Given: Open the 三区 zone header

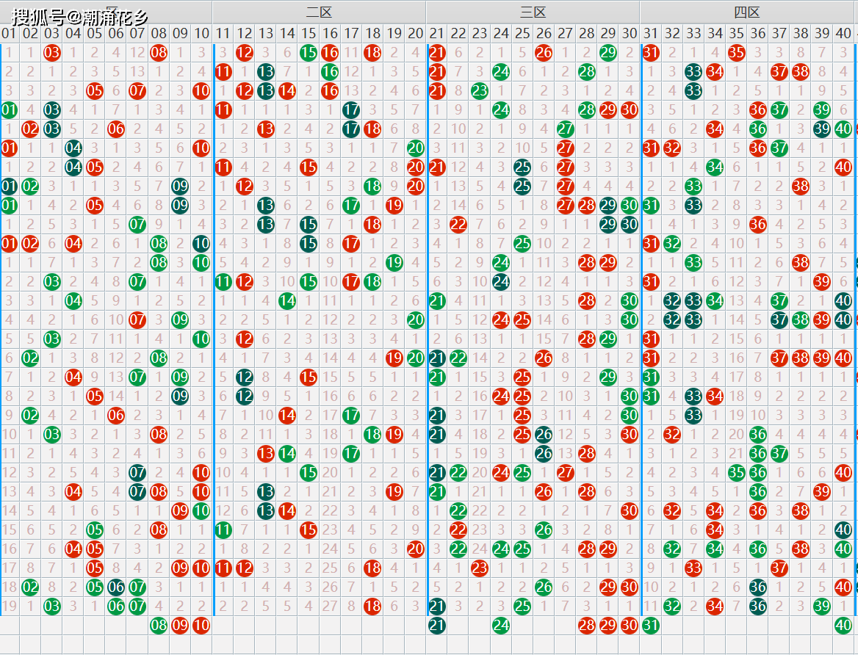Looking at the screenshot, I should click(x=533, y=12).
